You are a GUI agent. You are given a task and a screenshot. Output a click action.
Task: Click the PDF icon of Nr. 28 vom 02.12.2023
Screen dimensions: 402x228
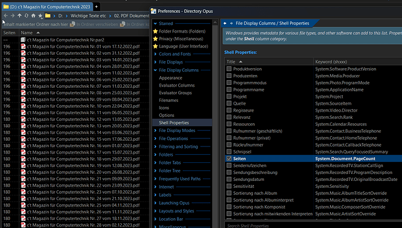tap(23, 225)
